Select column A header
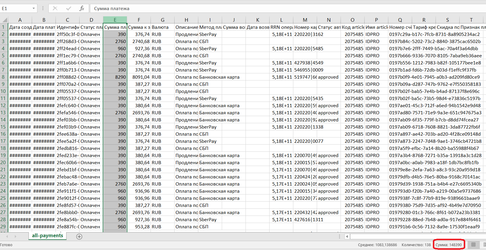 (x=20, y=20)
